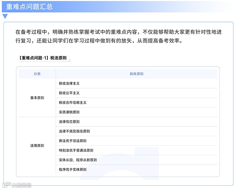Select the 基本原则 category cell
The width and height of the screenshot is (237, 190).
(x=37, y=98)
